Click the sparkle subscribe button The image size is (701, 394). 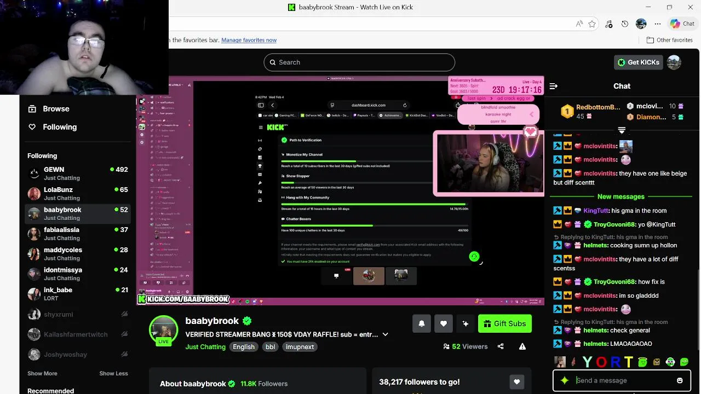[466, 323]
